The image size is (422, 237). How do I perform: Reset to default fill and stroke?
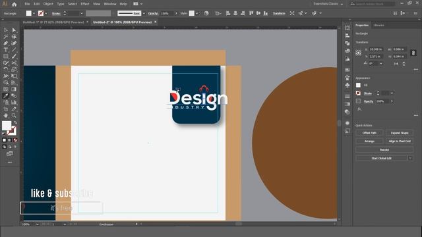[3, 134]
